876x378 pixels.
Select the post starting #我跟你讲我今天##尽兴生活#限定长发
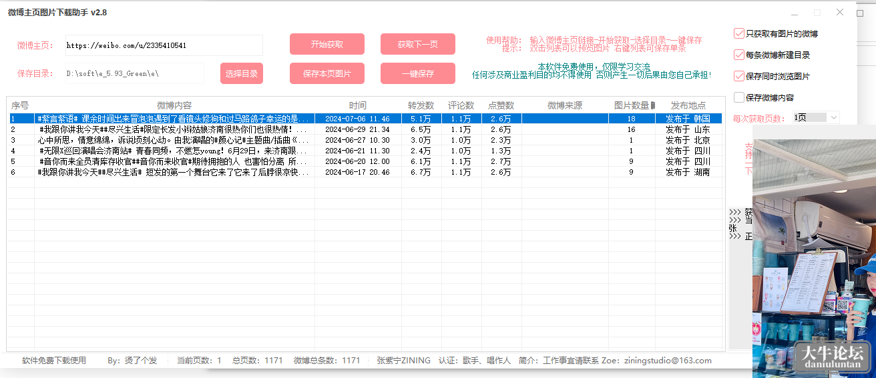[x=174, y=129]
